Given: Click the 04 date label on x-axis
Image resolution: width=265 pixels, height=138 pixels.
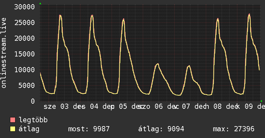Looking at the screenshot, I should pyautogui.click(x=94, y=107).
